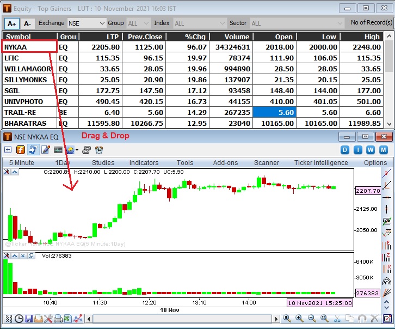Toggle the blue arrow link-symbol icon
The height and width of the screenshot is (329, 395).
33,150
